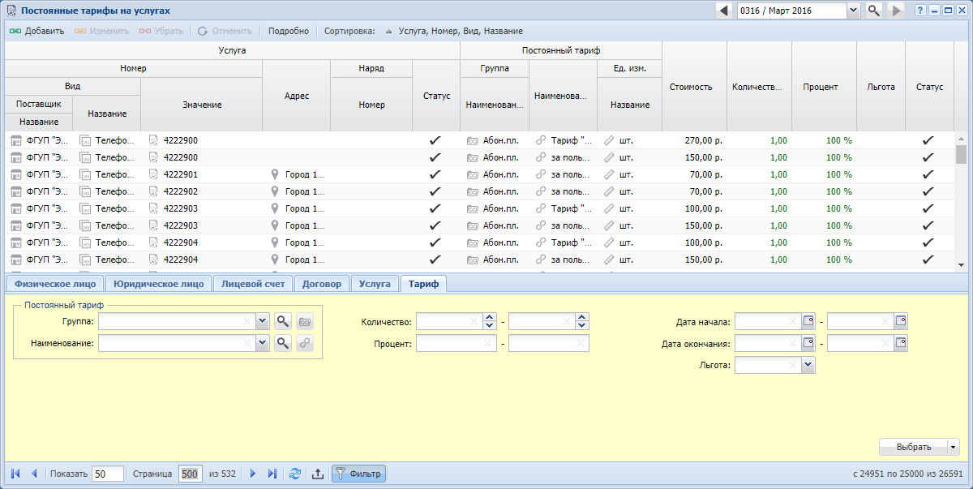Click the first Количество range field

pyautogui.click(x=449, y=322)
